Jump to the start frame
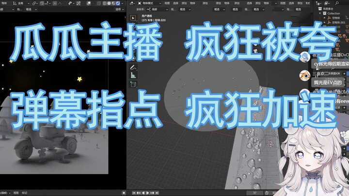 [134, 193]
